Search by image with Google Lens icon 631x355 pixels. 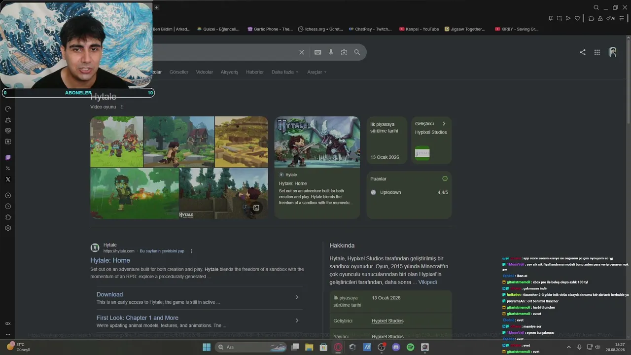pyautogui.click(x=344, y=52)
